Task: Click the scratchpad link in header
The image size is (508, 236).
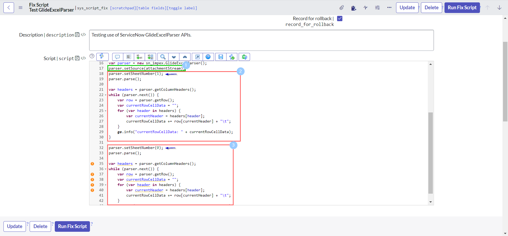Action: coord(123,8)
